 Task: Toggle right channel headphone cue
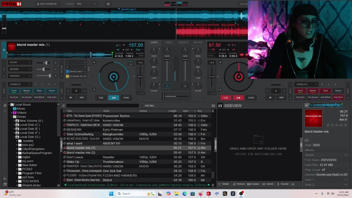click(x=185, y=86)
